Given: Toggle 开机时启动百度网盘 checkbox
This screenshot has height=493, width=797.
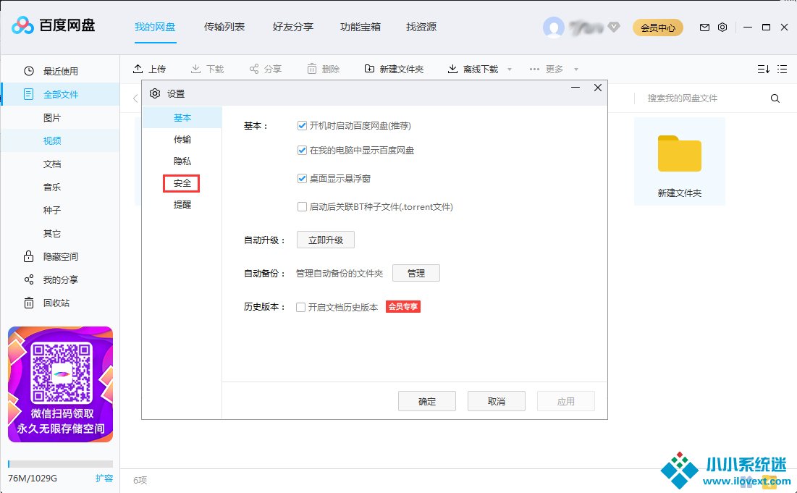Looking at the screenshot, I should coord(302,125).
